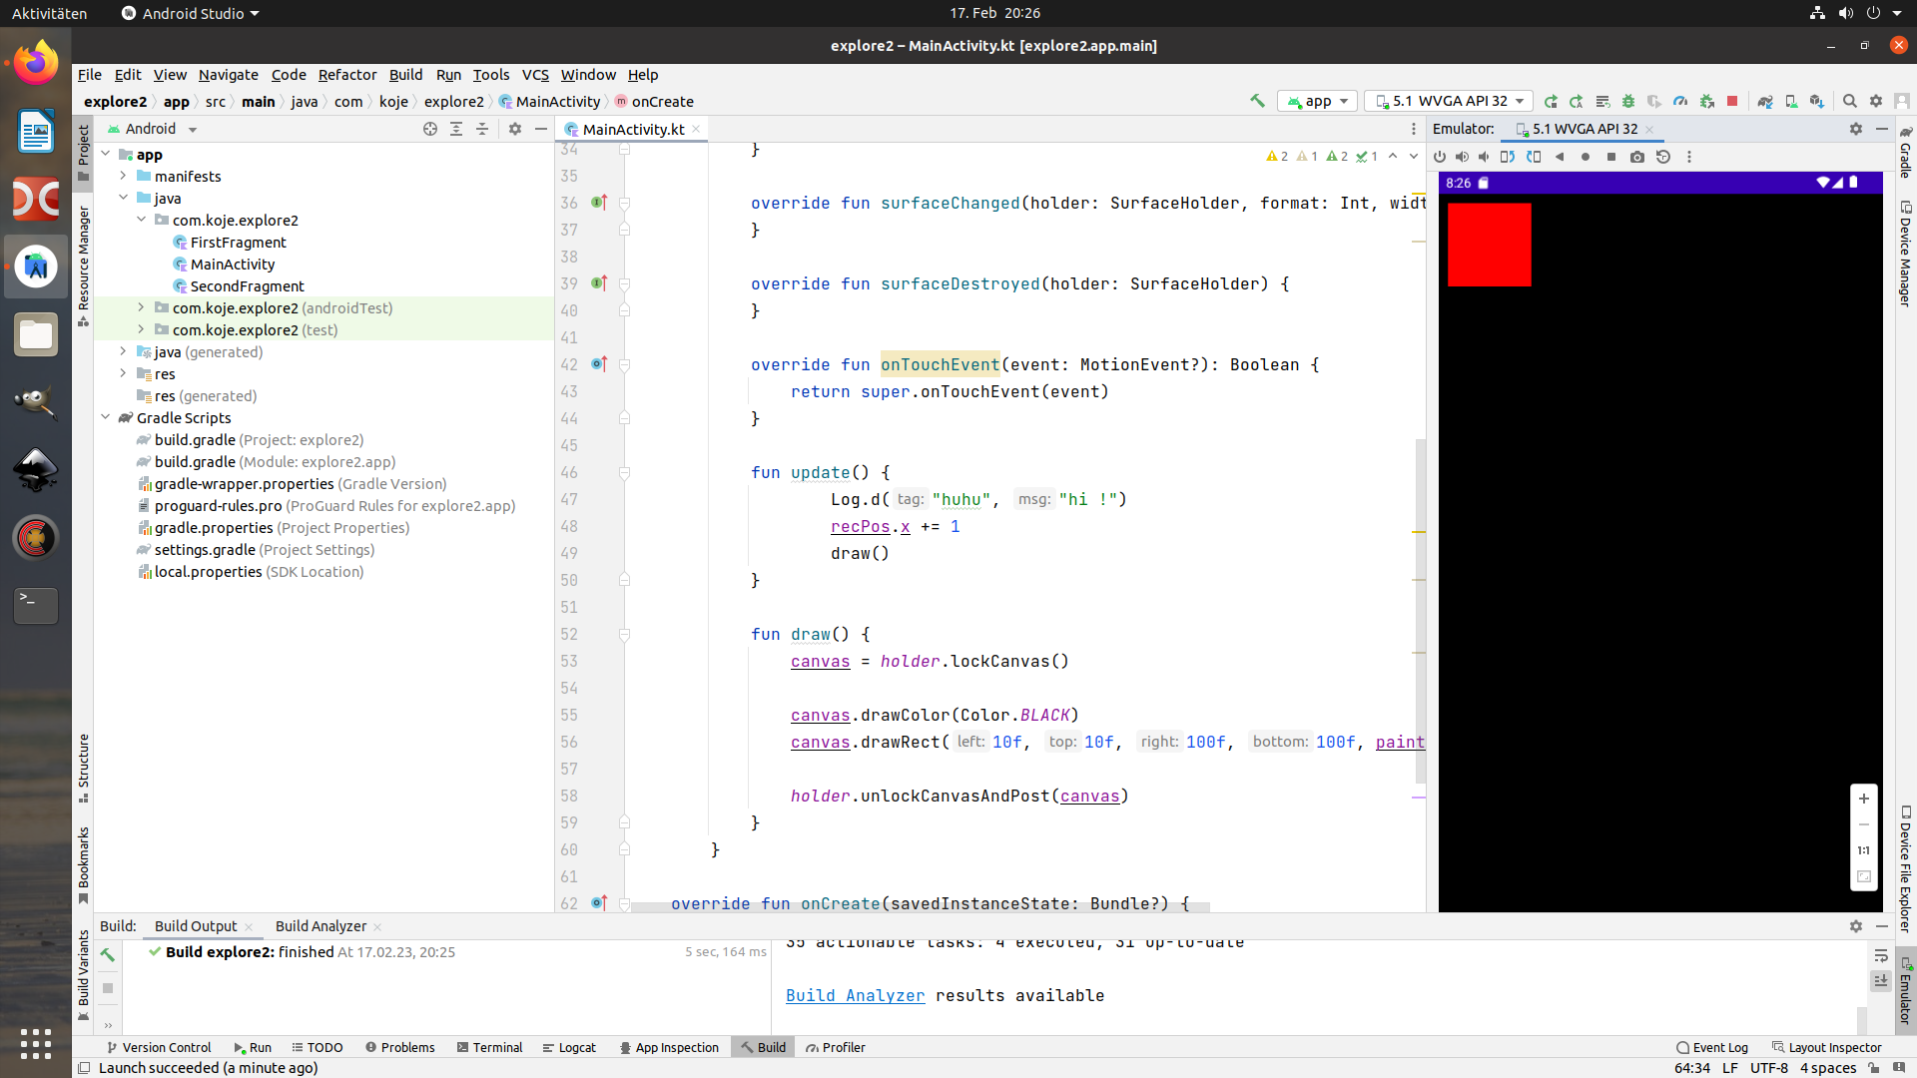
Task: Click the Debug app bug icon
Action: tap(1628, 101)
